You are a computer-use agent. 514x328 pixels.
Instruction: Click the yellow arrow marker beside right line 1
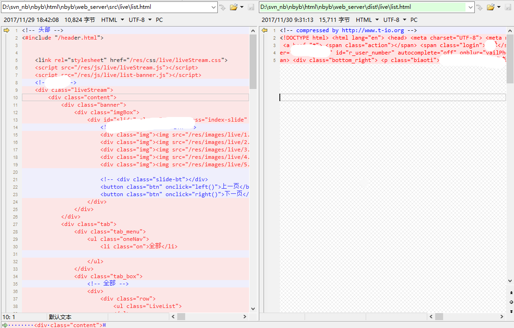click(264, 30)
